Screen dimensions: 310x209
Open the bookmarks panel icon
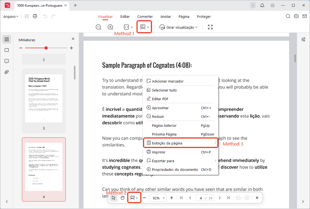pos(7,50)
